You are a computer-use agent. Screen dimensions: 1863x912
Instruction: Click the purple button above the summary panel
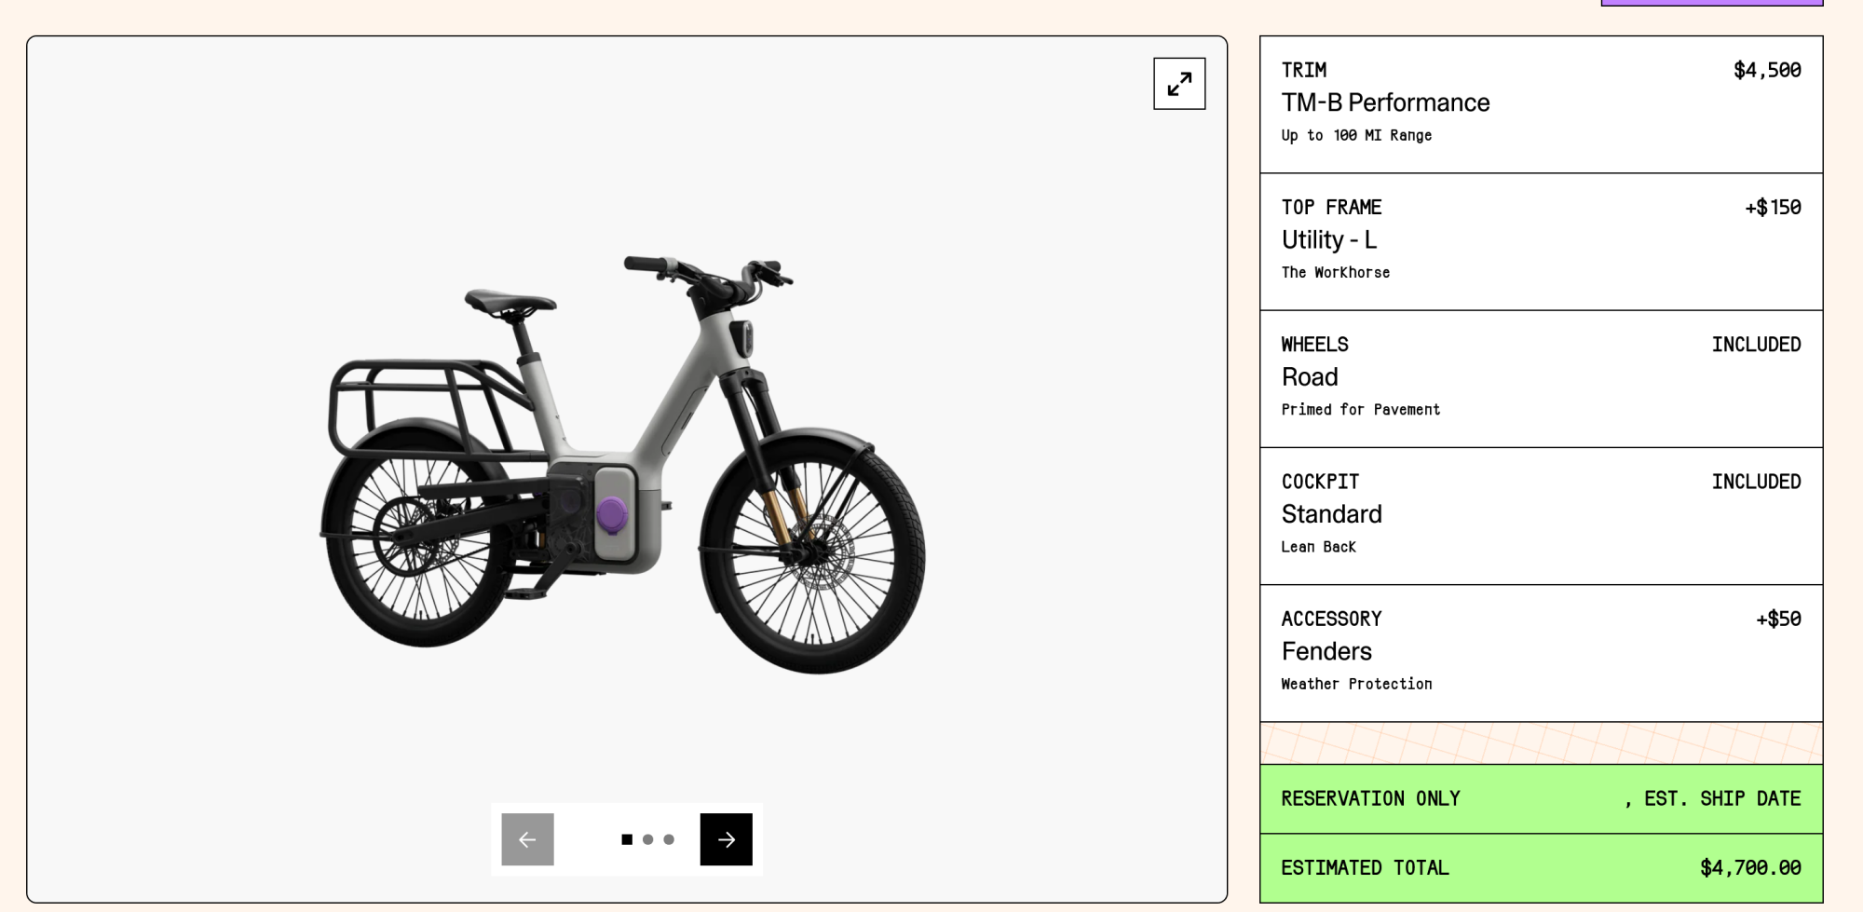coord(1712,3)
